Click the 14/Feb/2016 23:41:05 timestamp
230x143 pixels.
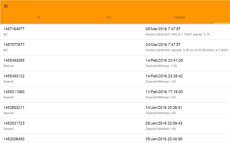(164, 60)
